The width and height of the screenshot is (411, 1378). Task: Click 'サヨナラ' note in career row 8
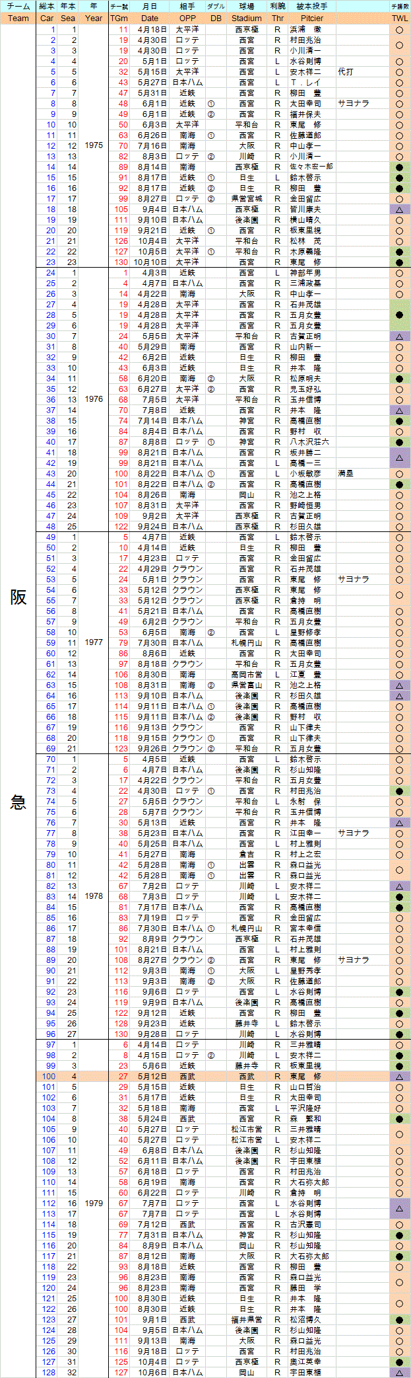tap(354, 103)
